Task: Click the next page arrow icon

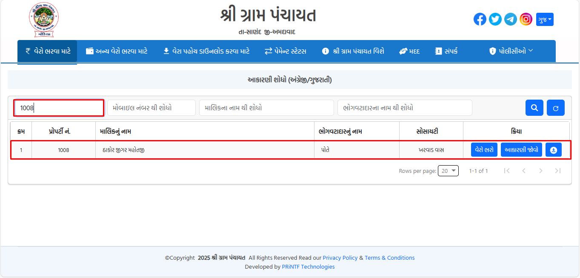Action: pyautogui.click(x=540, y=170)
